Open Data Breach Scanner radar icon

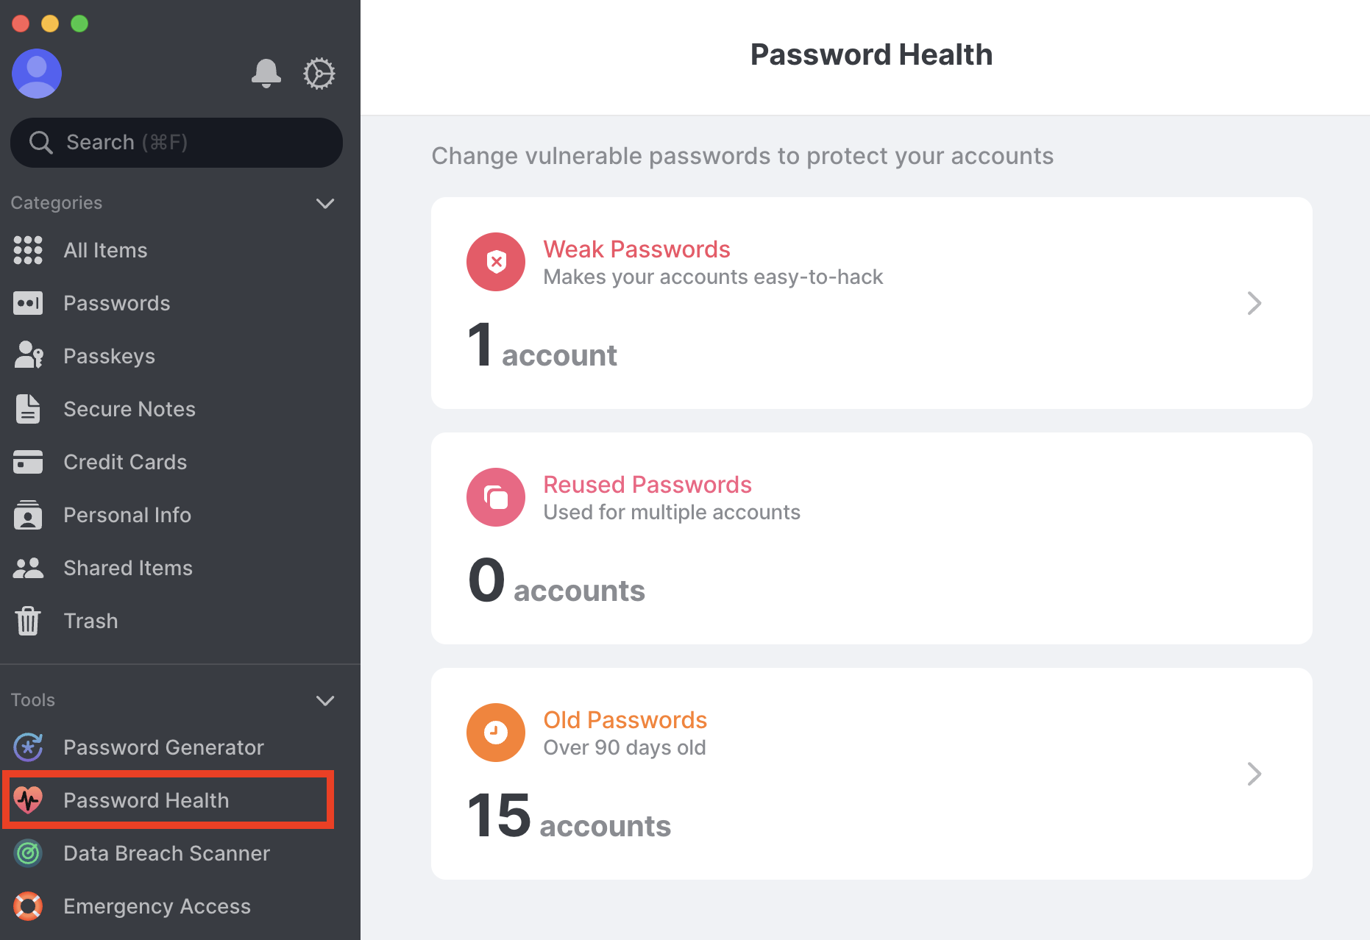28,853
